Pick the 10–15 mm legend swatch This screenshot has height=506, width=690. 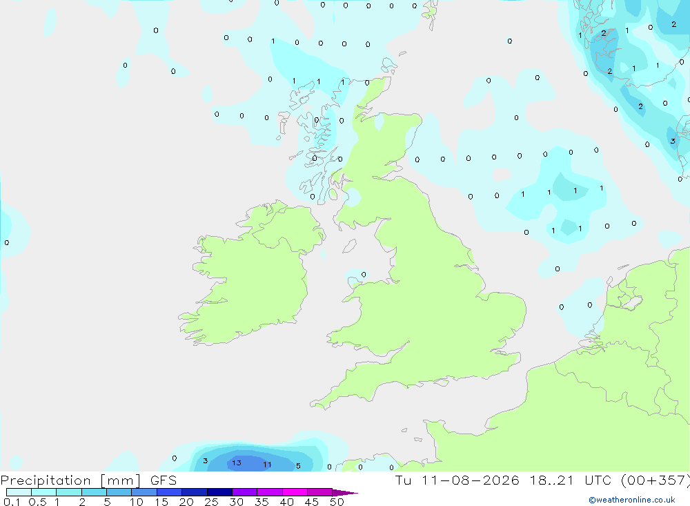(x=144, y=492)
